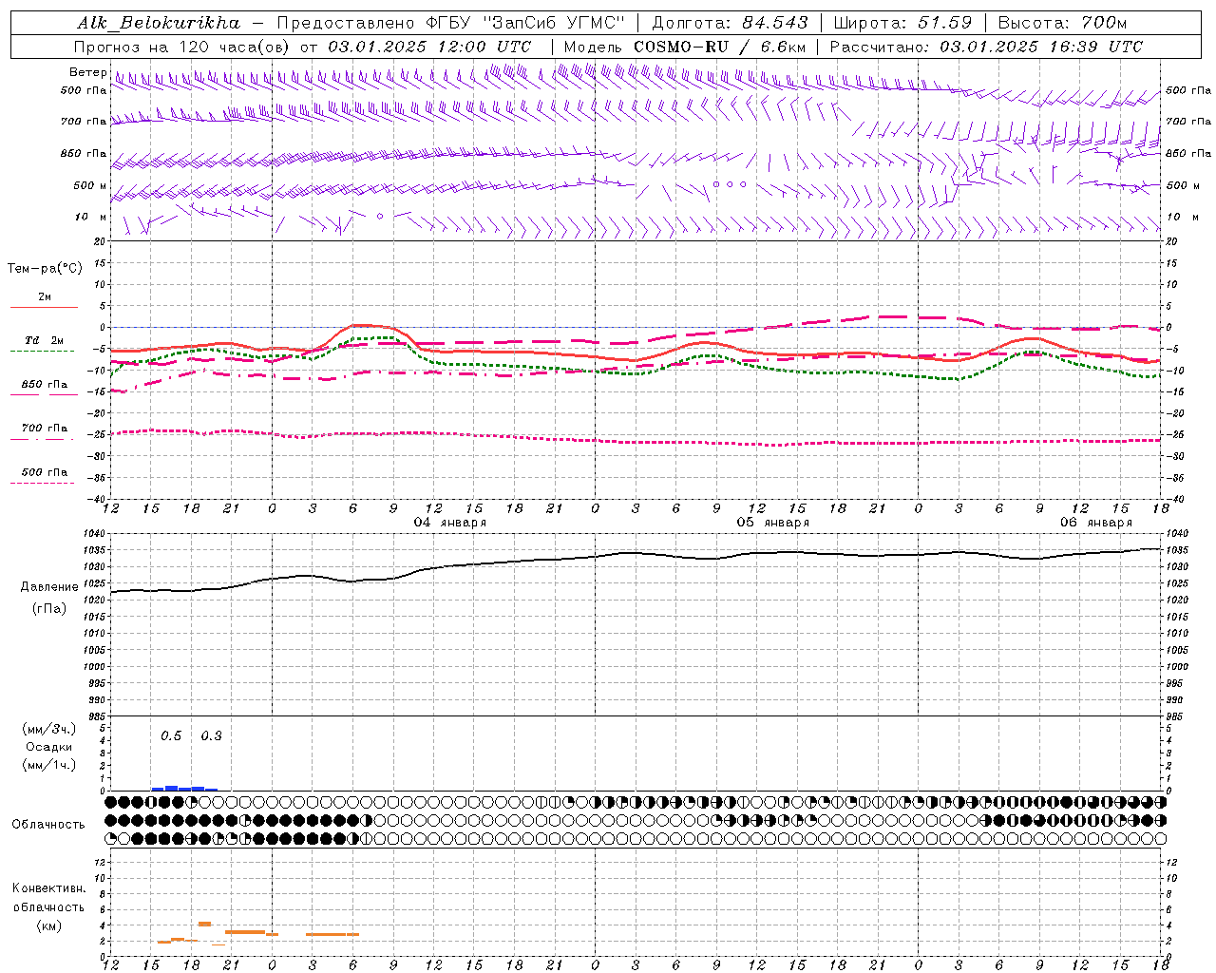Select the Высота: 700м header entry
Screen dimensions: 1216x973
click(x=1062, y=23)
